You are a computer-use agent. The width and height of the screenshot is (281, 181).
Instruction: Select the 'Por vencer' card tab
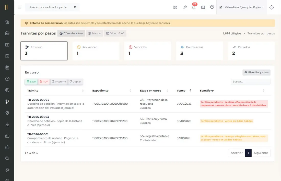96,51
